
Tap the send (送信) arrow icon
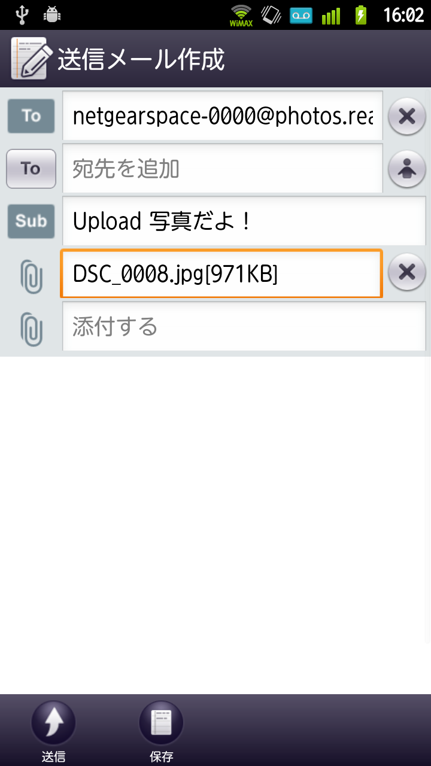coord(53,723)
